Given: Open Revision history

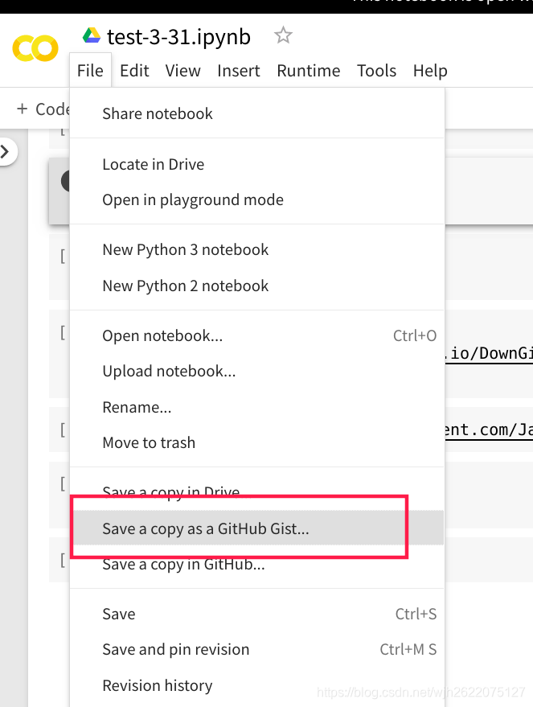Looking at the screenshot, I should pos(256,685).
